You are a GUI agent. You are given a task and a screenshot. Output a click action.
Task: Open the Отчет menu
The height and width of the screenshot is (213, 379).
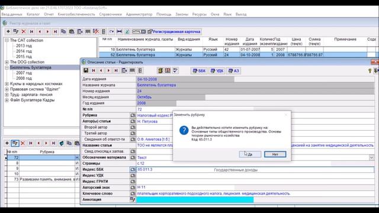point(49,14)
